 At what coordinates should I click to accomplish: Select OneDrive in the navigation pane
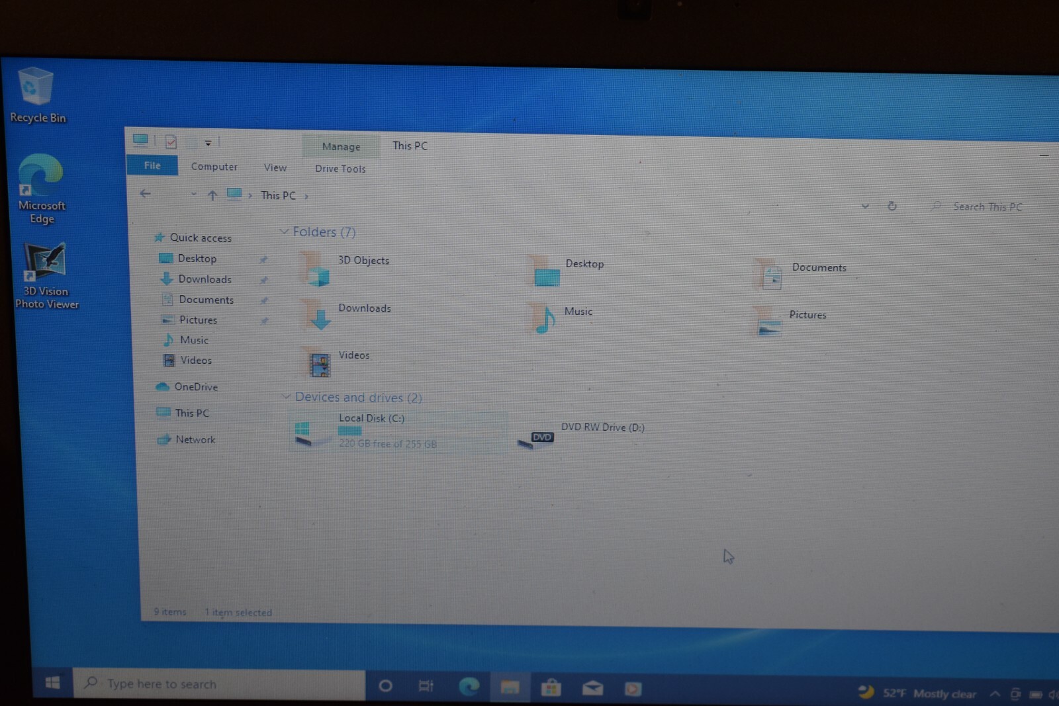(195, 386)
